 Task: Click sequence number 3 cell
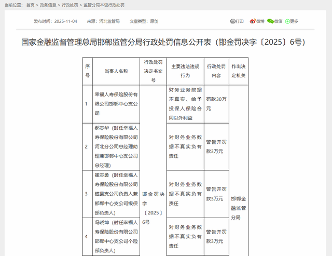[x=88, y=194]
